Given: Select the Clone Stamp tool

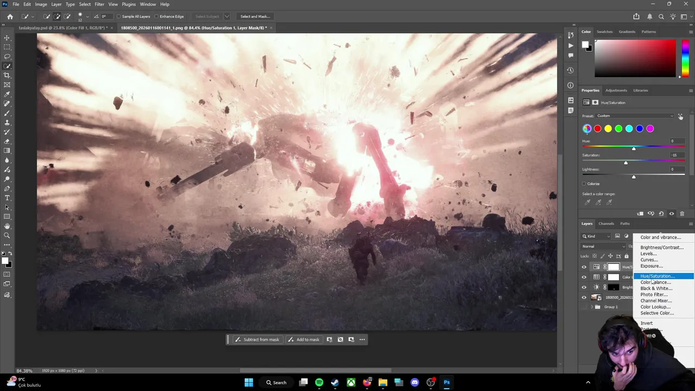Looking at the screenshot, I should coord(7,123).
